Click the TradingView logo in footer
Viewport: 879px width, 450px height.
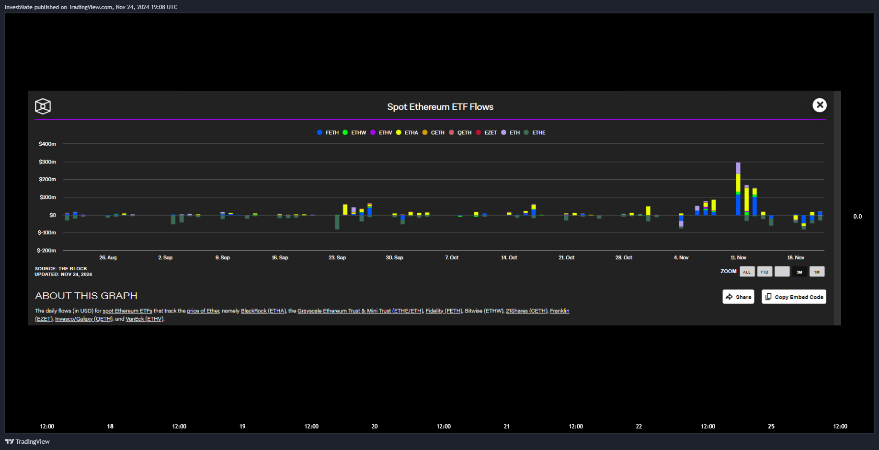(x=27, y=441)
